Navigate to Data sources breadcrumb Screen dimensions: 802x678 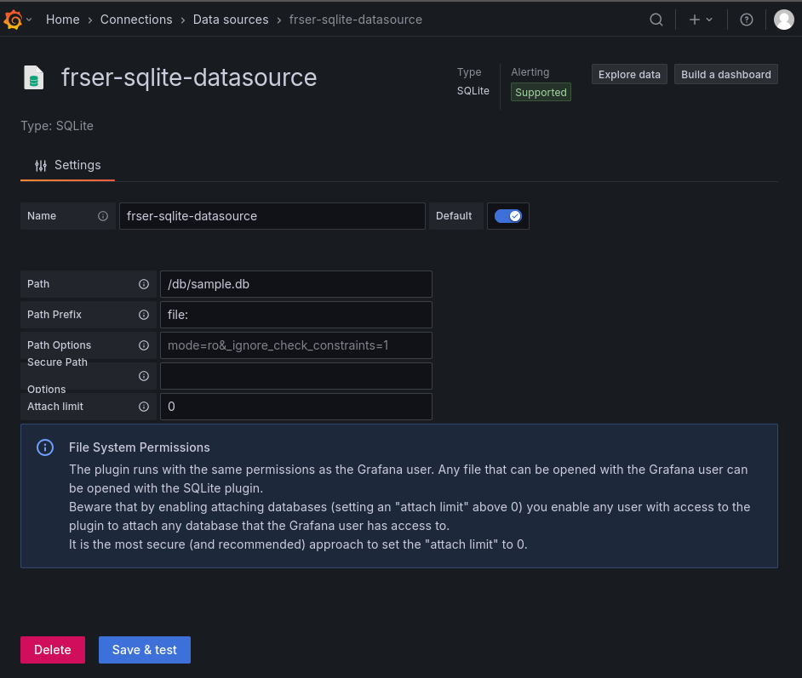231,19
